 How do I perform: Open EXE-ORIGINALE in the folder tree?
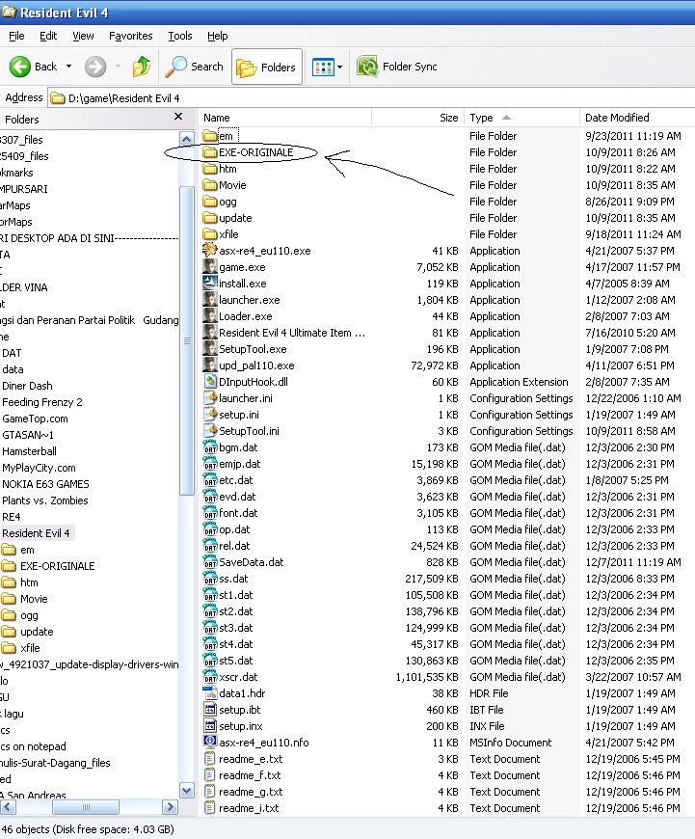click(57, 566)
